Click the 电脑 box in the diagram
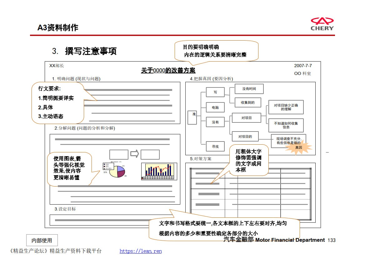Screen dimensions: 365x258 click(x=215, y=107)
